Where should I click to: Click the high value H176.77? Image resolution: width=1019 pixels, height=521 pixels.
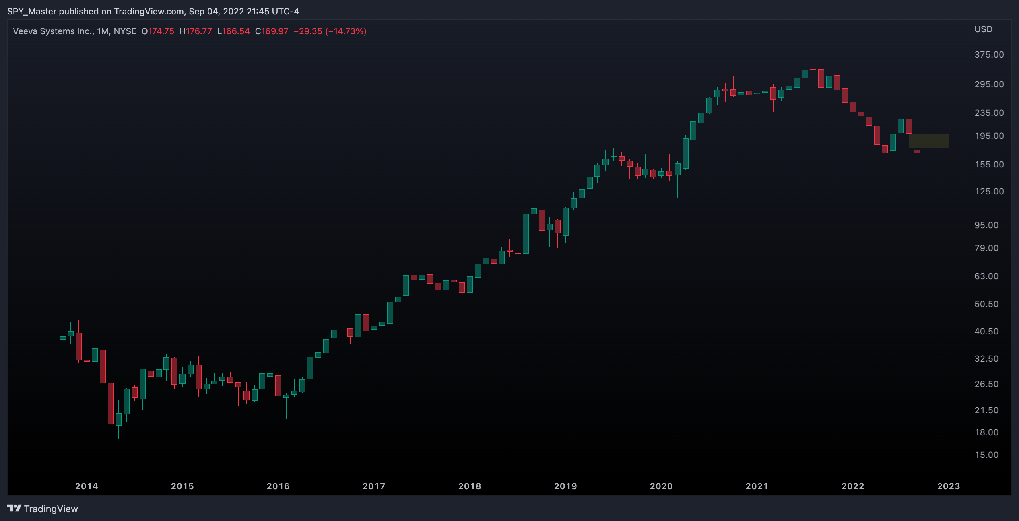(196, 31)
